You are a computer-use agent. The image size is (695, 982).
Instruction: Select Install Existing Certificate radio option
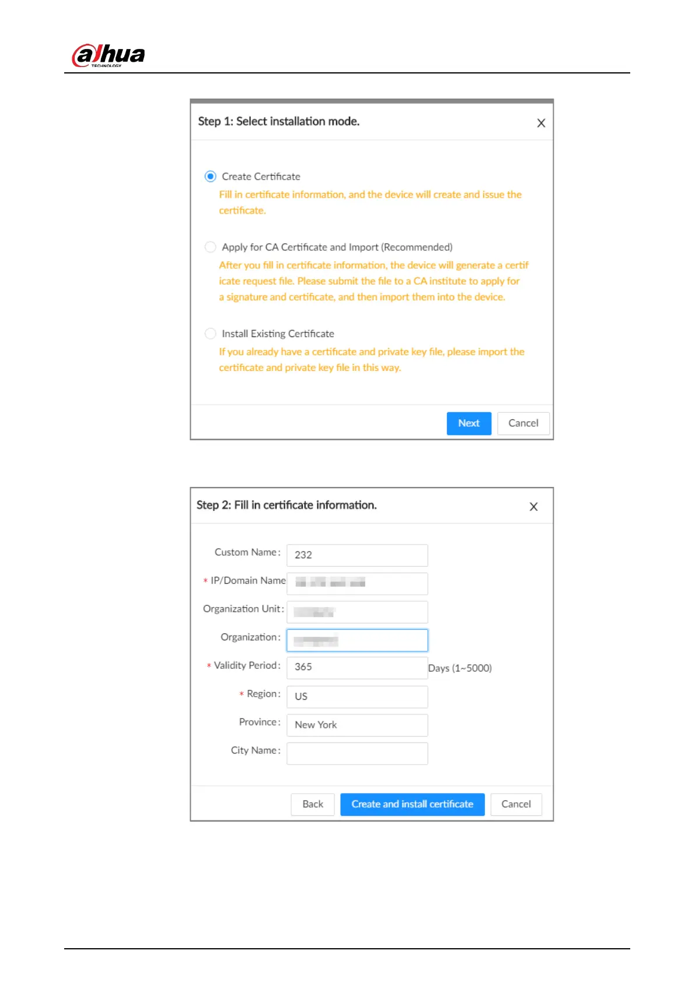[210, 334]
